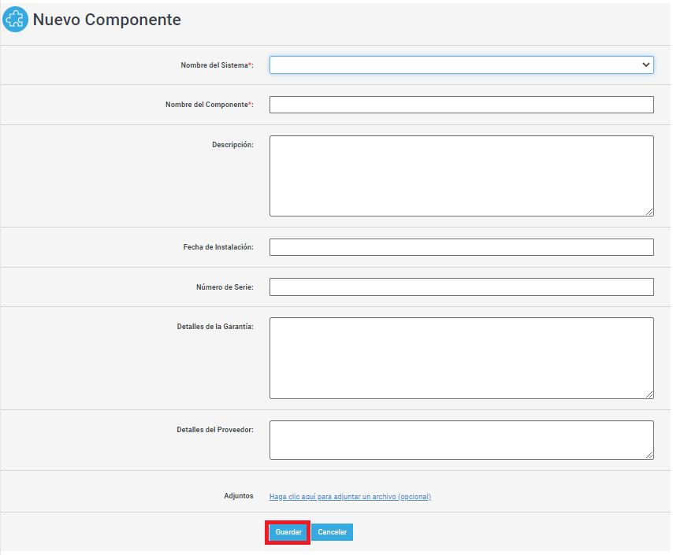This screenshot has height=555, width=673.
Task: Click the Adjuntos label text
Action: [x=239, y=496]
